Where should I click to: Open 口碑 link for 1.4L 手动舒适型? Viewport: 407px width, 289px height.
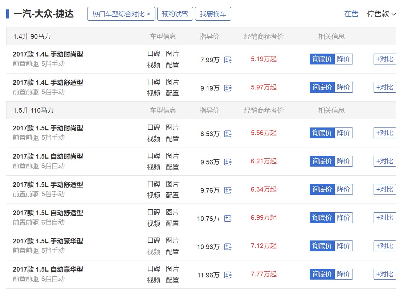tap(154, 82)
